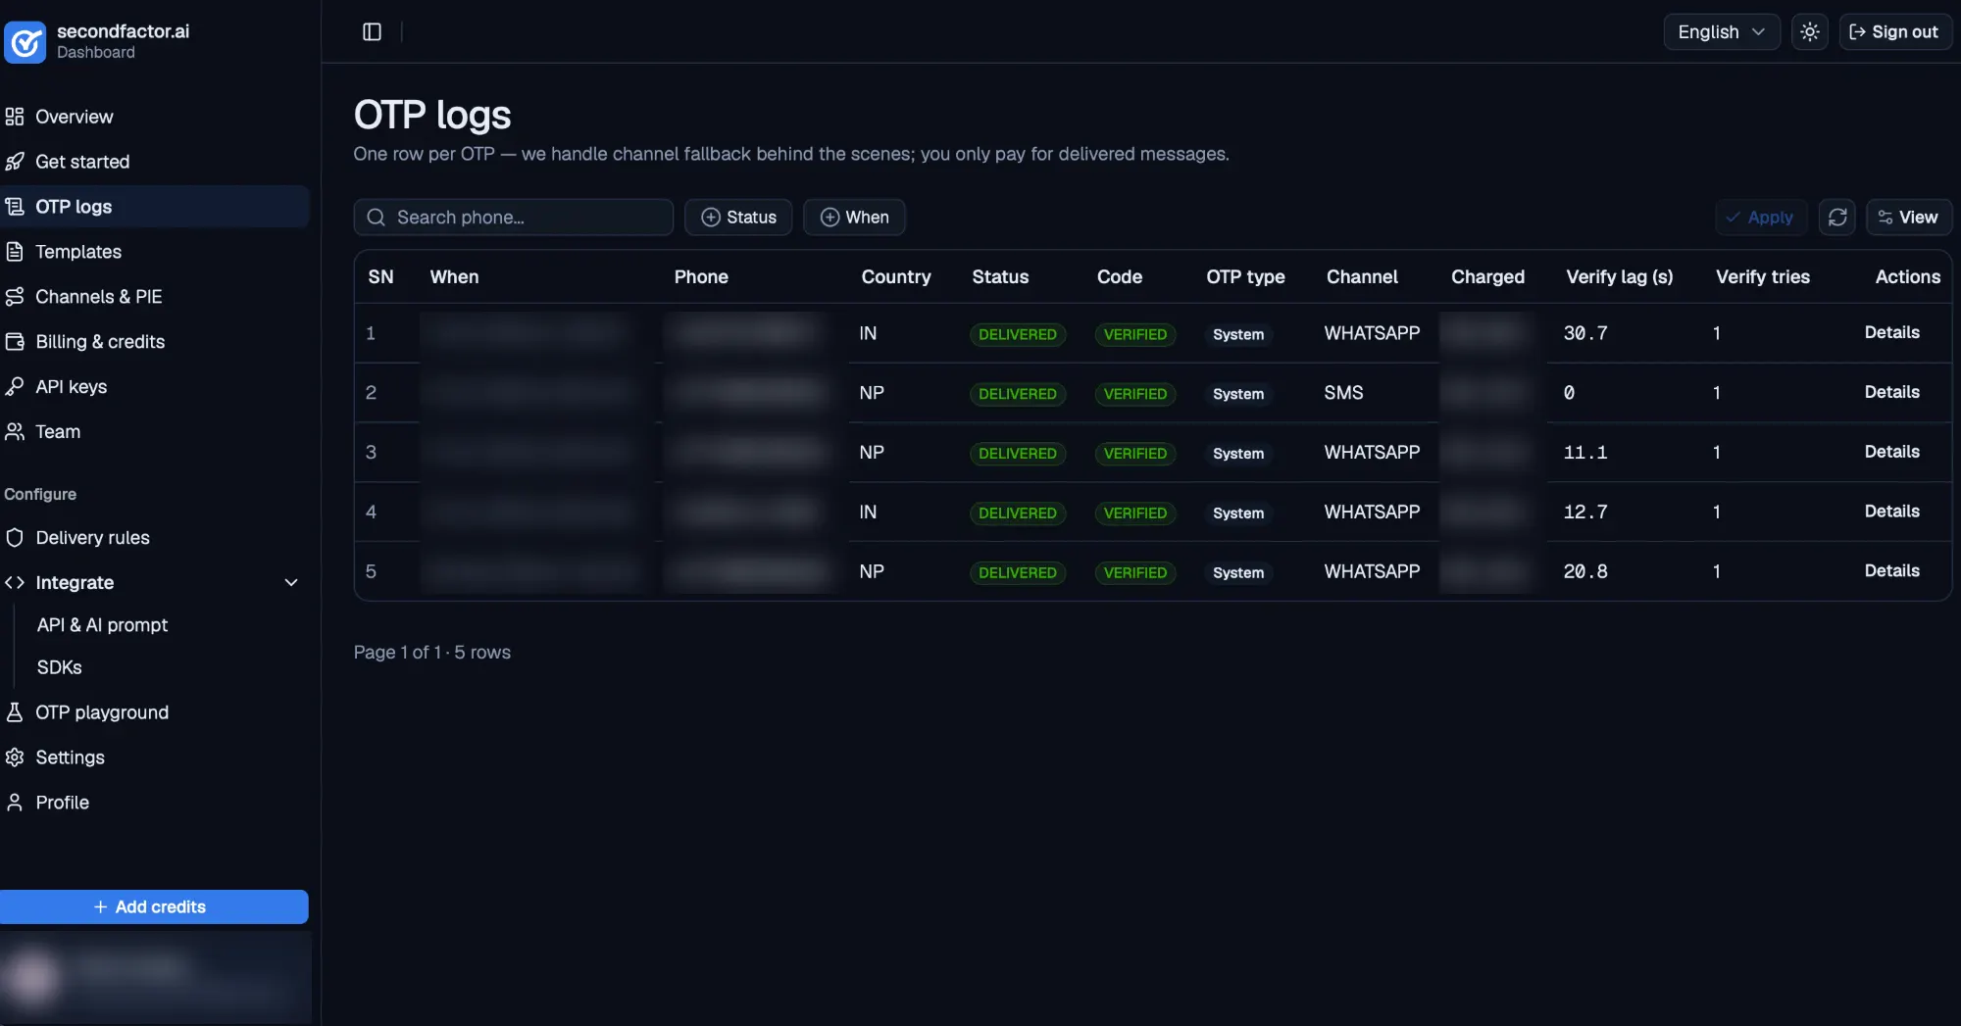Click the user account card at sidebar bottom
Viewport: 1961px width, 1026px height.
coord(155,978)
